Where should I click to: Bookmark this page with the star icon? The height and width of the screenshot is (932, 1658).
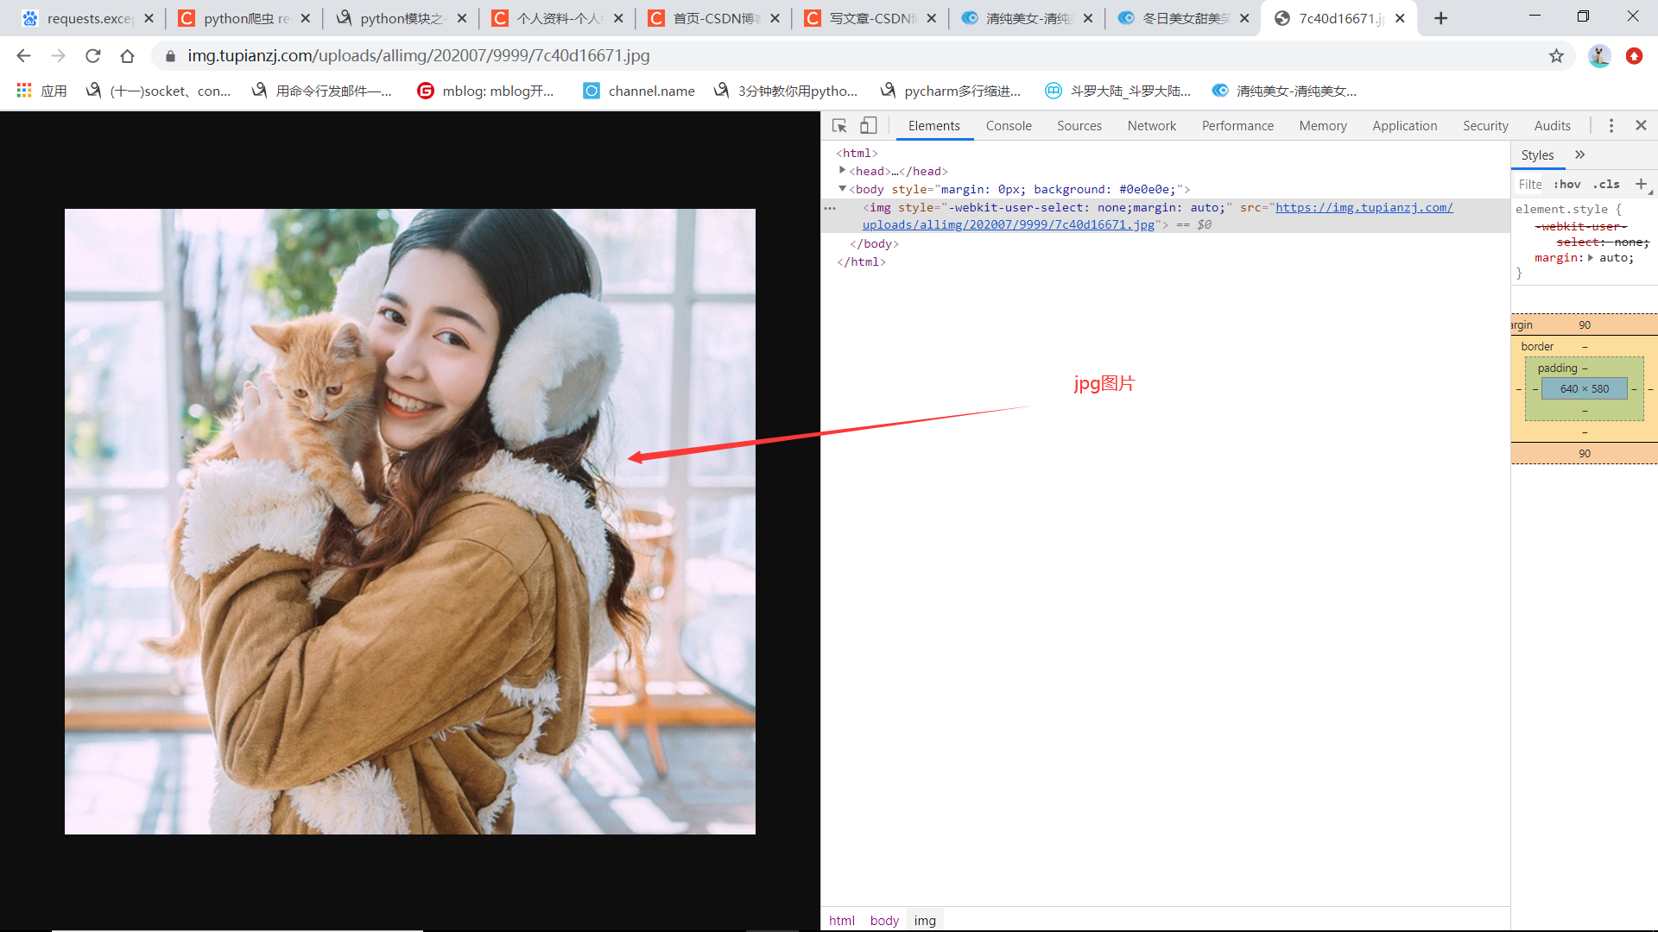pyautogui.click(x=1557, y=55)
